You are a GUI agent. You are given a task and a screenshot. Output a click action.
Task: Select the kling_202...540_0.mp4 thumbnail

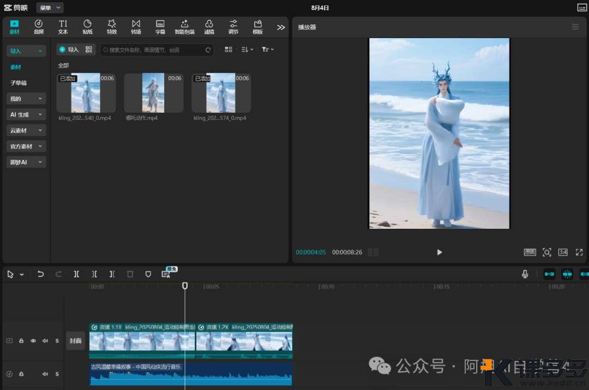[x=86, y=93]
